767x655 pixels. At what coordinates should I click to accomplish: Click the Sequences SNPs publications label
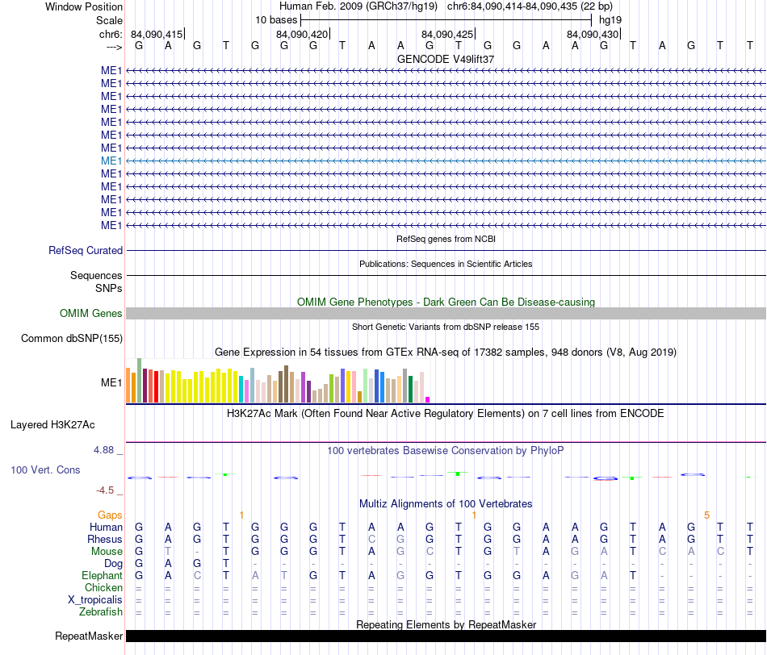(x=96, y=282)
